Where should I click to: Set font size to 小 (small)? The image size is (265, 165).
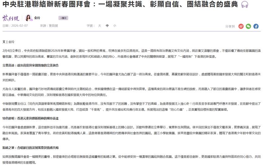[x=115, y=25]
